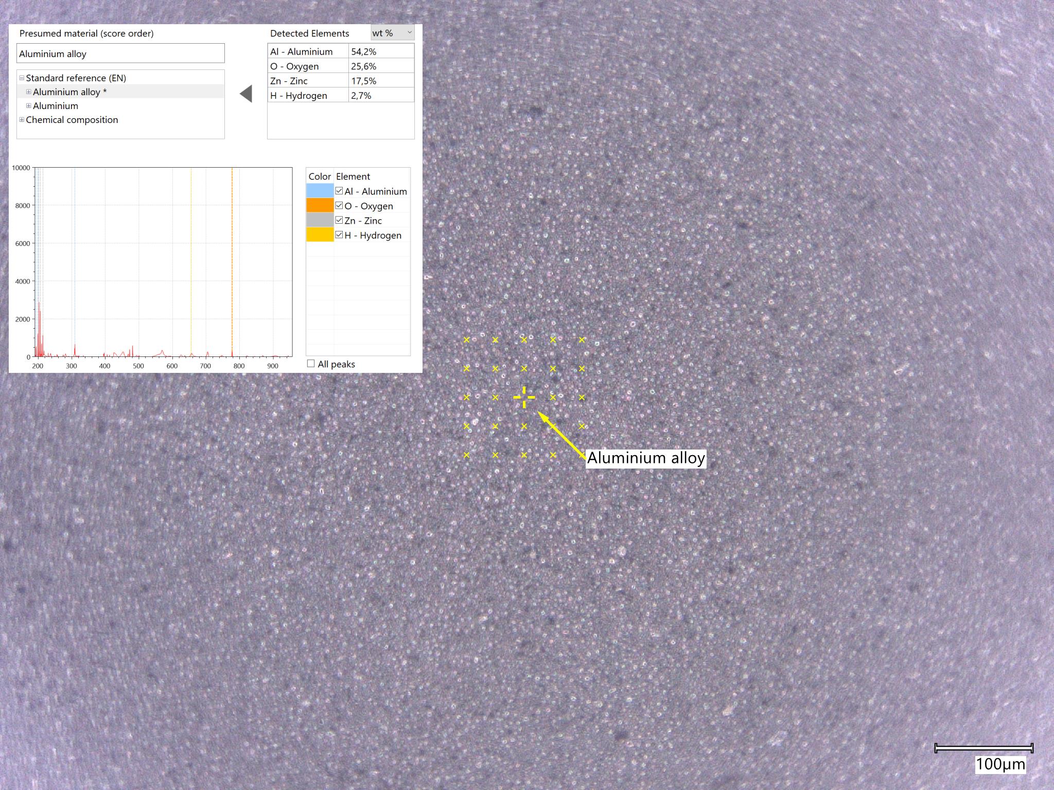Expand the Aluminium alloy * tree node
Screen dimensions: 1054x790
click(x=29, y=92)
